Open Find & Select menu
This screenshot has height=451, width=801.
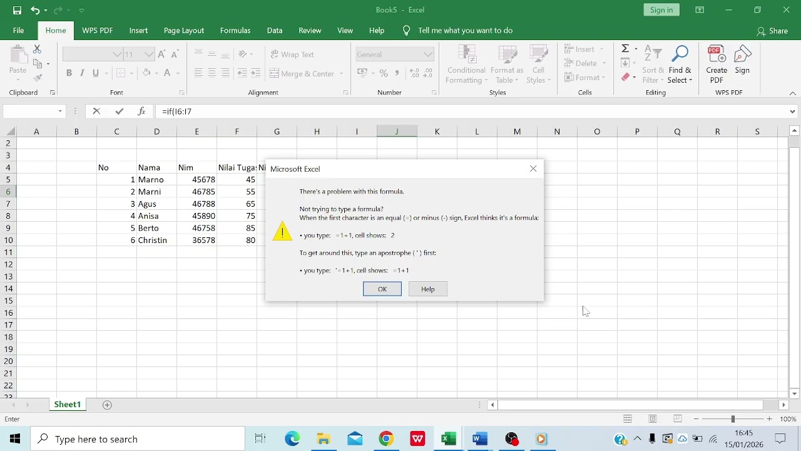[x=680, y=65]
